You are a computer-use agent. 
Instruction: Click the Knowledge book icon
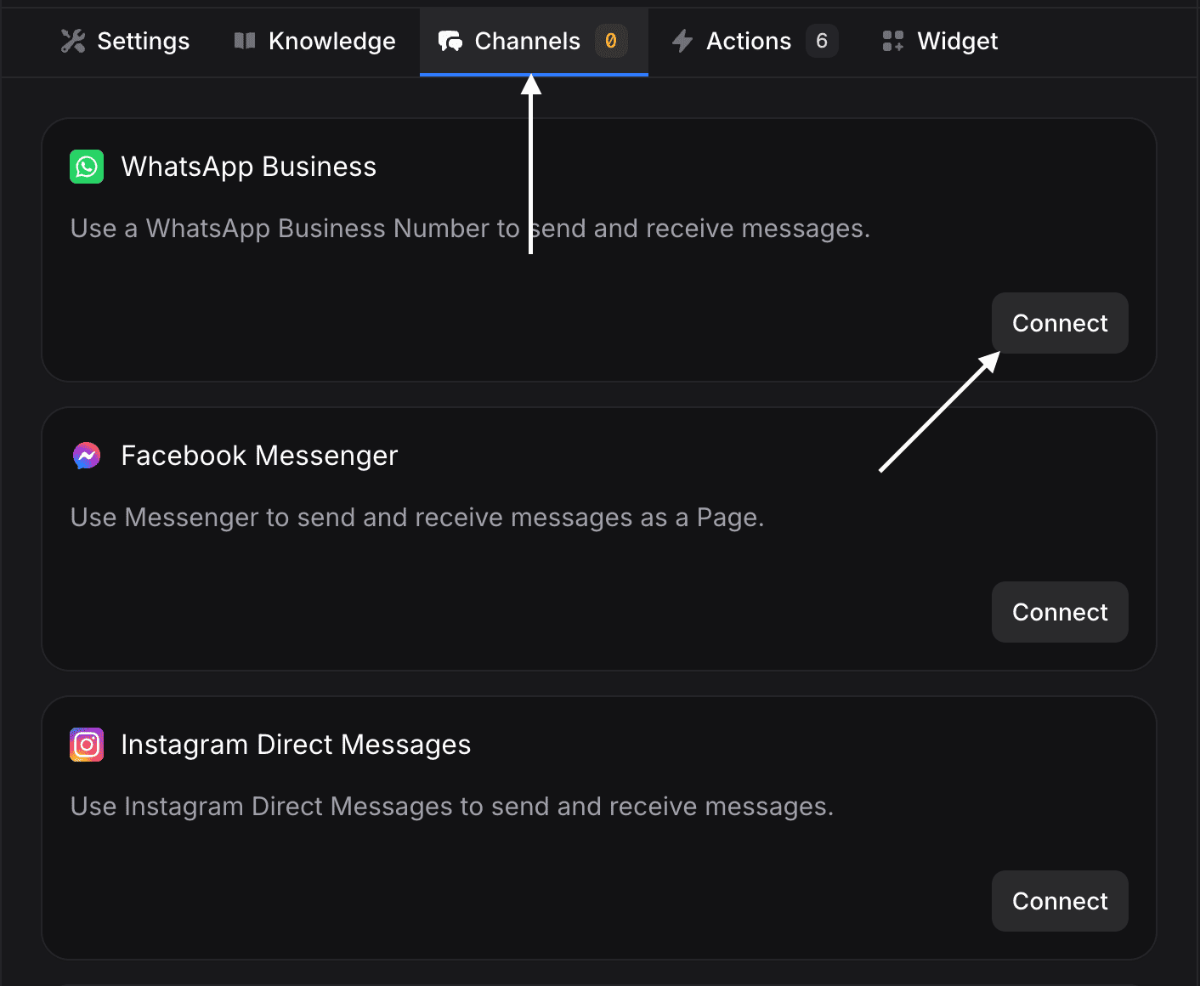pos(245,41)
